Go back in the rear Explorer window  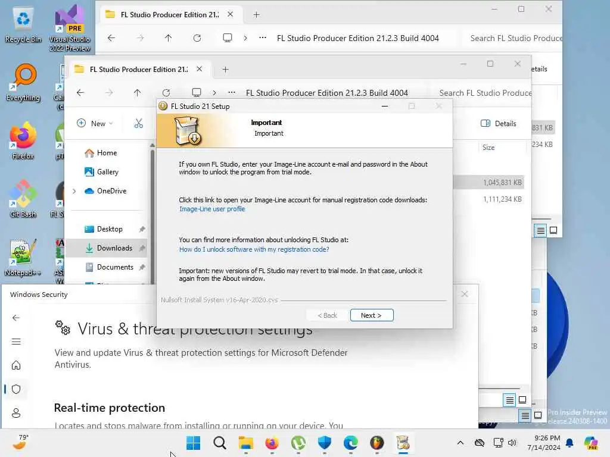point(111,38)
